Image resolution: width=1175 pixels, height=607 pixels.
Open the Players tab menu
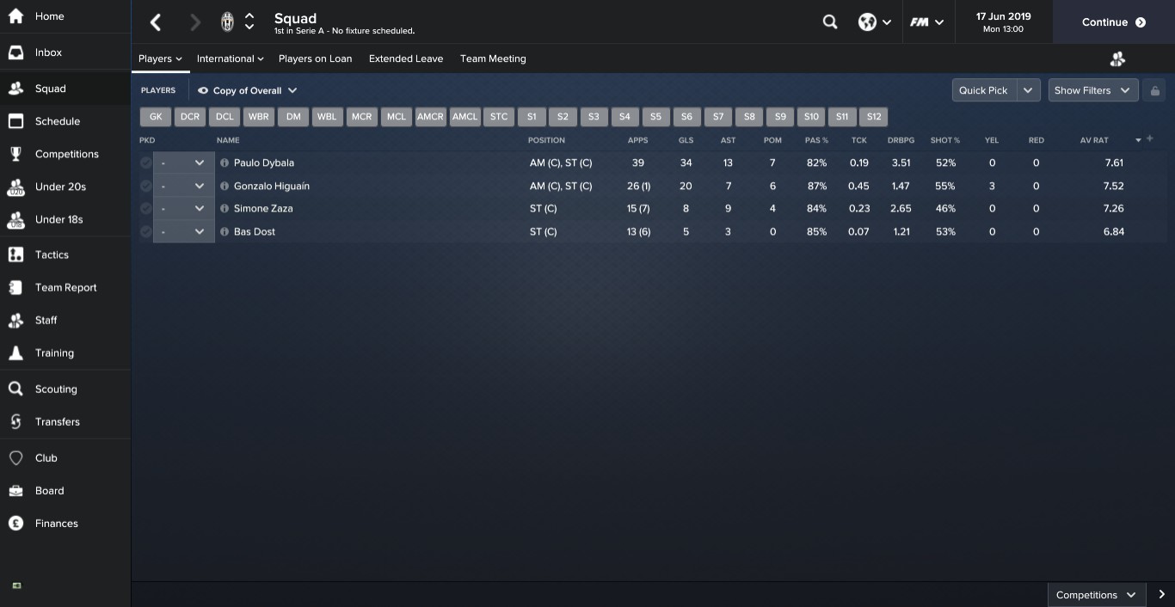click(161, 58)
